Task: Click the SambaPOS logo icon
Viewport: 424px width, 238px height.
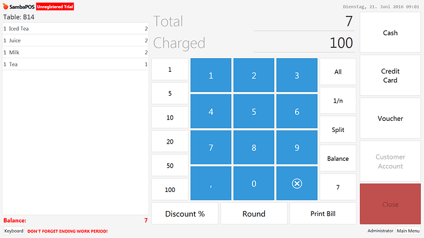Action: coord(6,6)
